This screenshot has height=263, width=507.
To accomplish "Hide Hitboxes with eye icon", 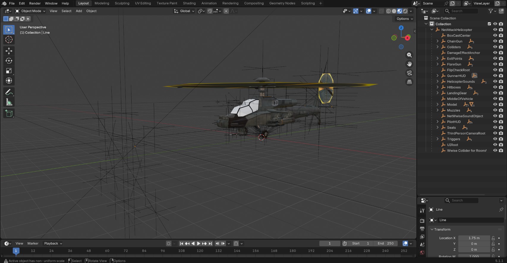I will click(495, 87).
